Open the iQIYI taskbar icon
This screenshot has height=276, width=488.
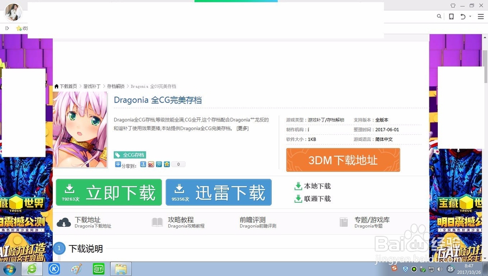[x=99, y=269]
